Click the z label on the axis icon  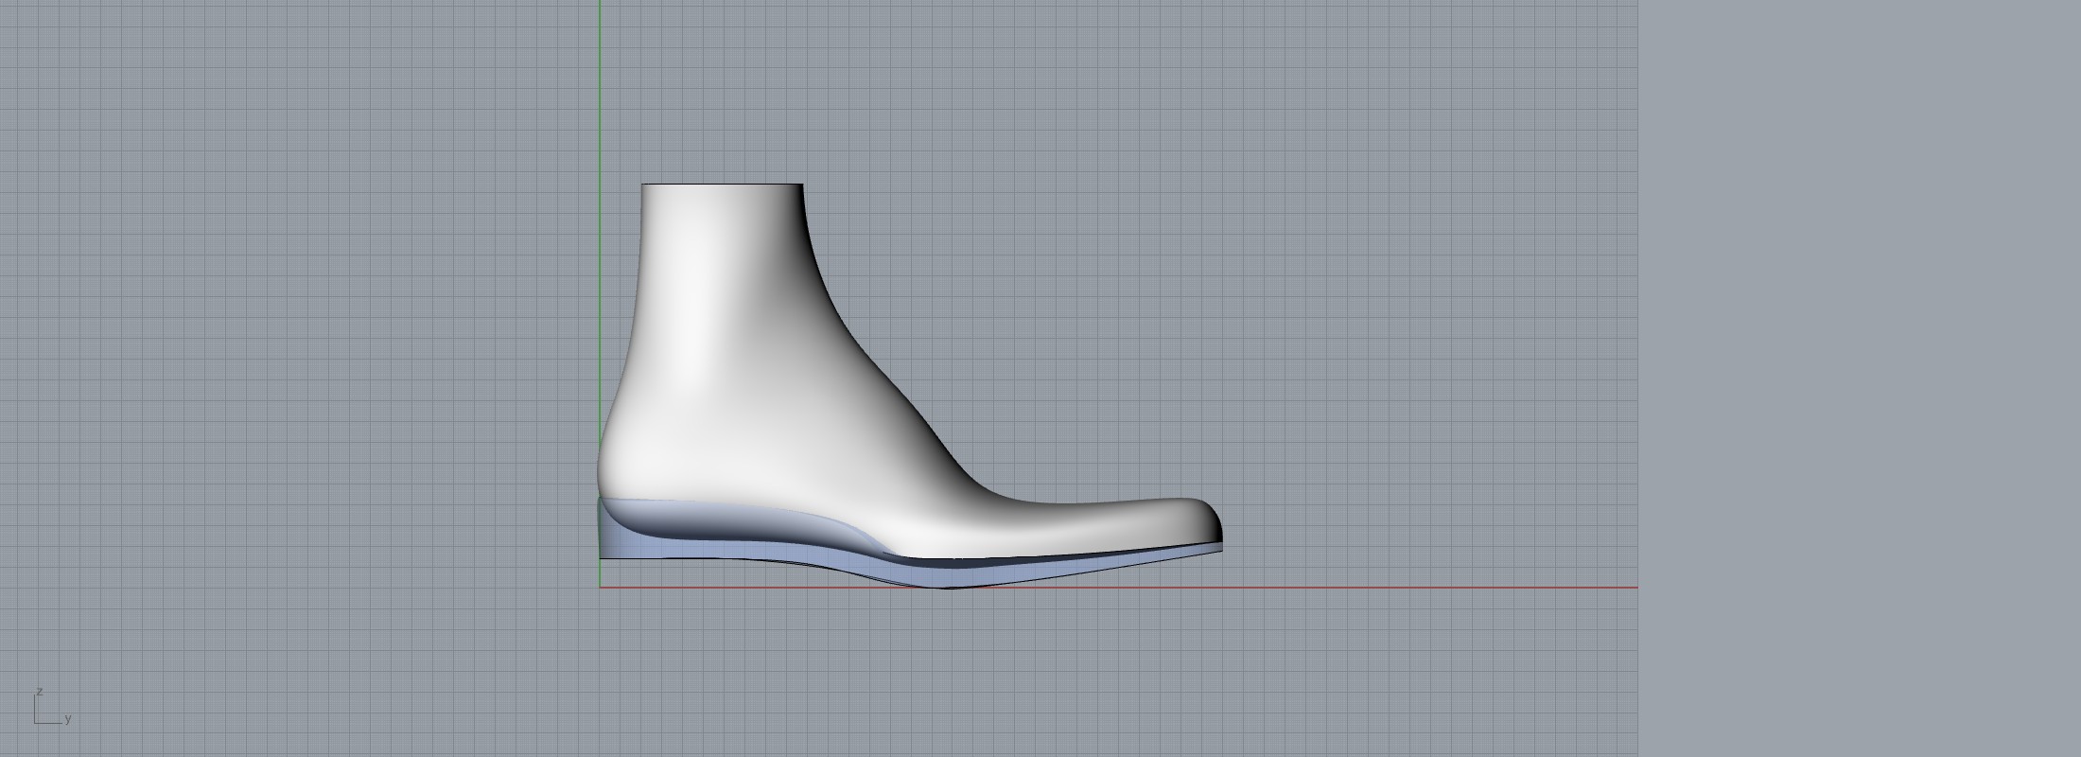click(40, 692)
